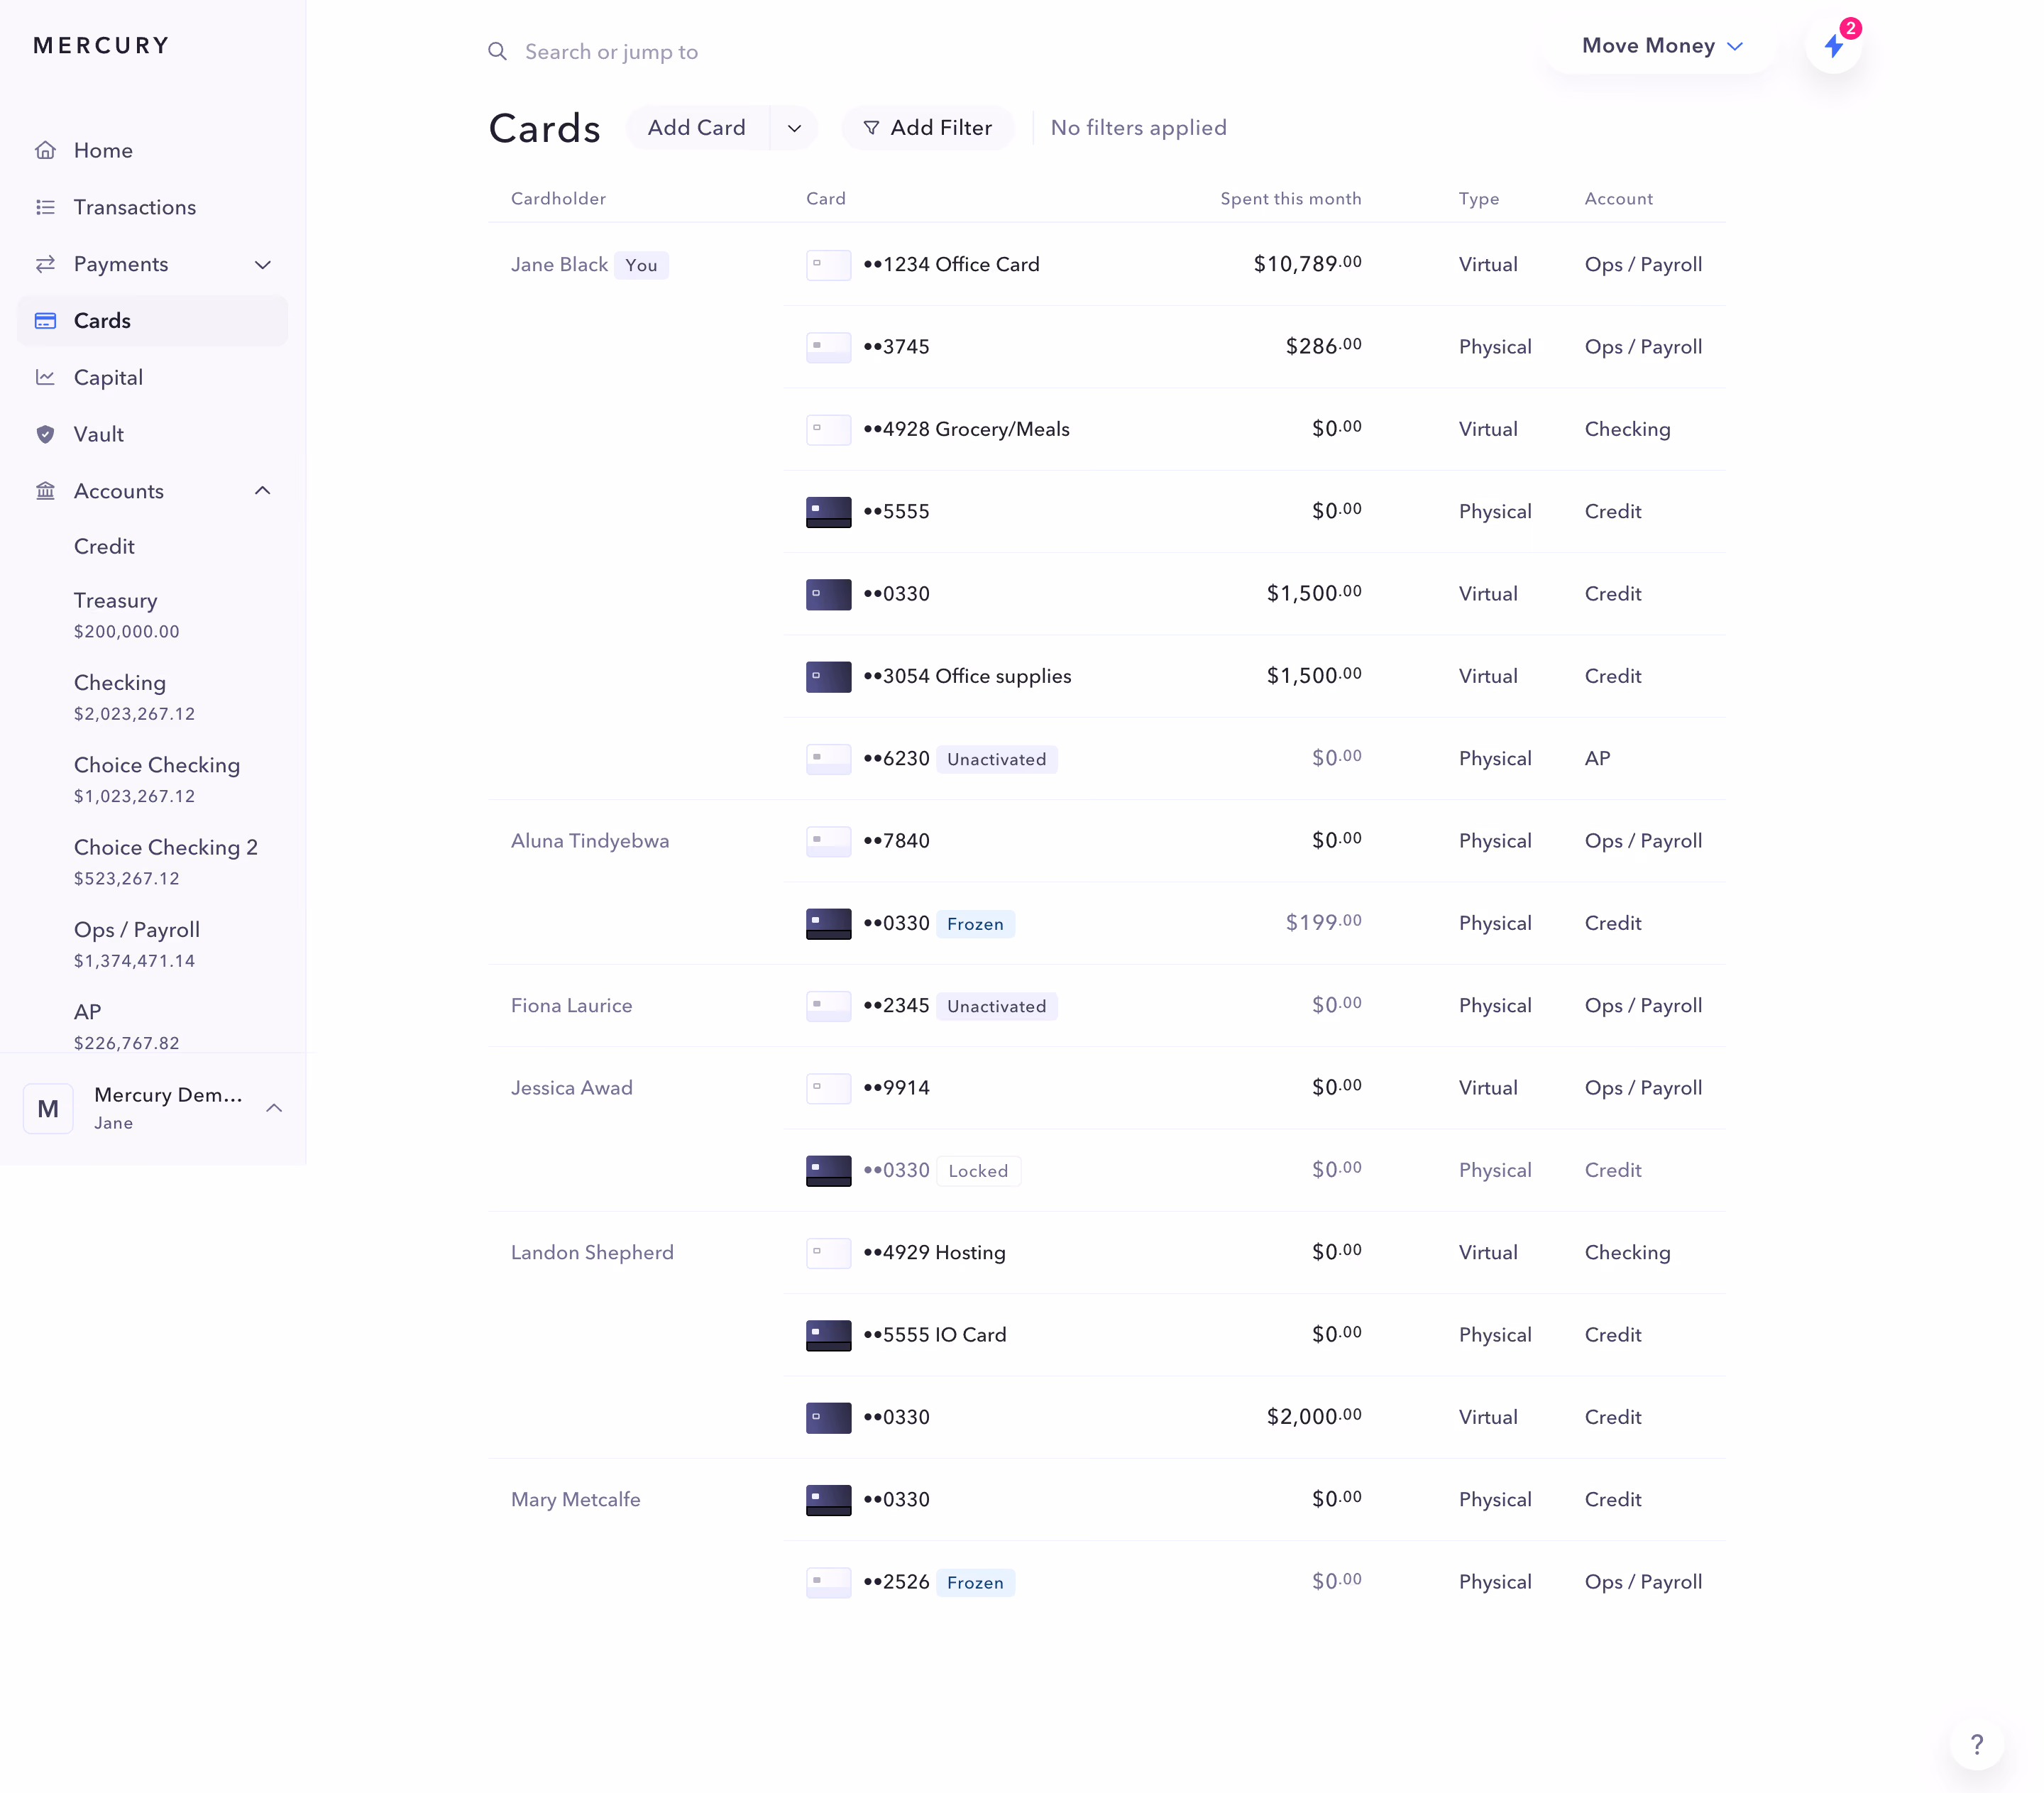
Task: Expand the Mercury Demo account switcher chevron
Action: (x=274, y=1108)
